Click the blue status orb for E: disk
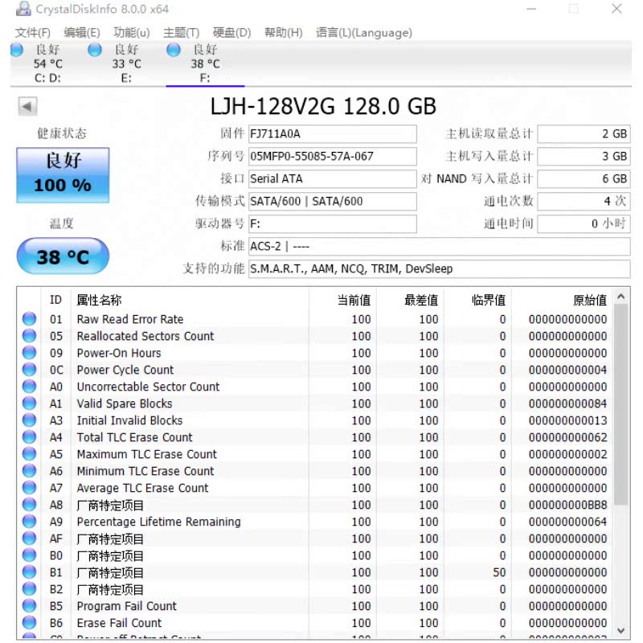This screenshot has width=643, height=643. [x=95, y=50]
